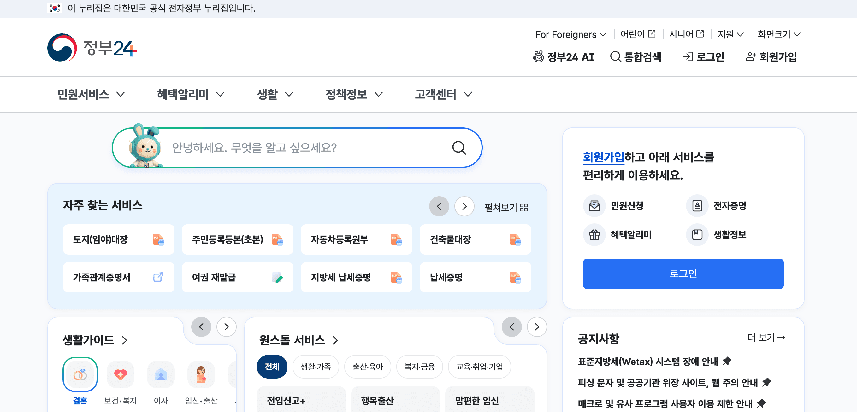The width and height of the screenshot is (857, 412).
Task: Click the 민원신청 envelope icon
Action: pos(594,206)
